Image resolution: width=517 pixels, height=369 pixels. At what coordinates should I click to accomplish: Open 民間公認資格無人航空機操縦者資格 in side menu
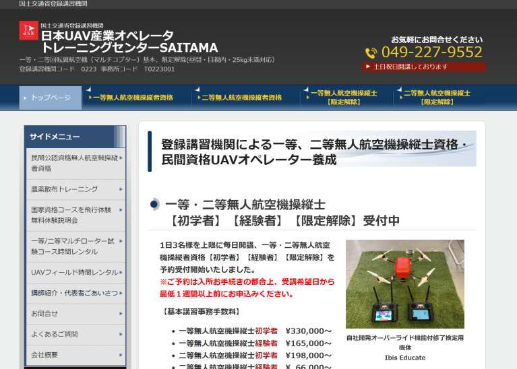[x=76, y=163]
